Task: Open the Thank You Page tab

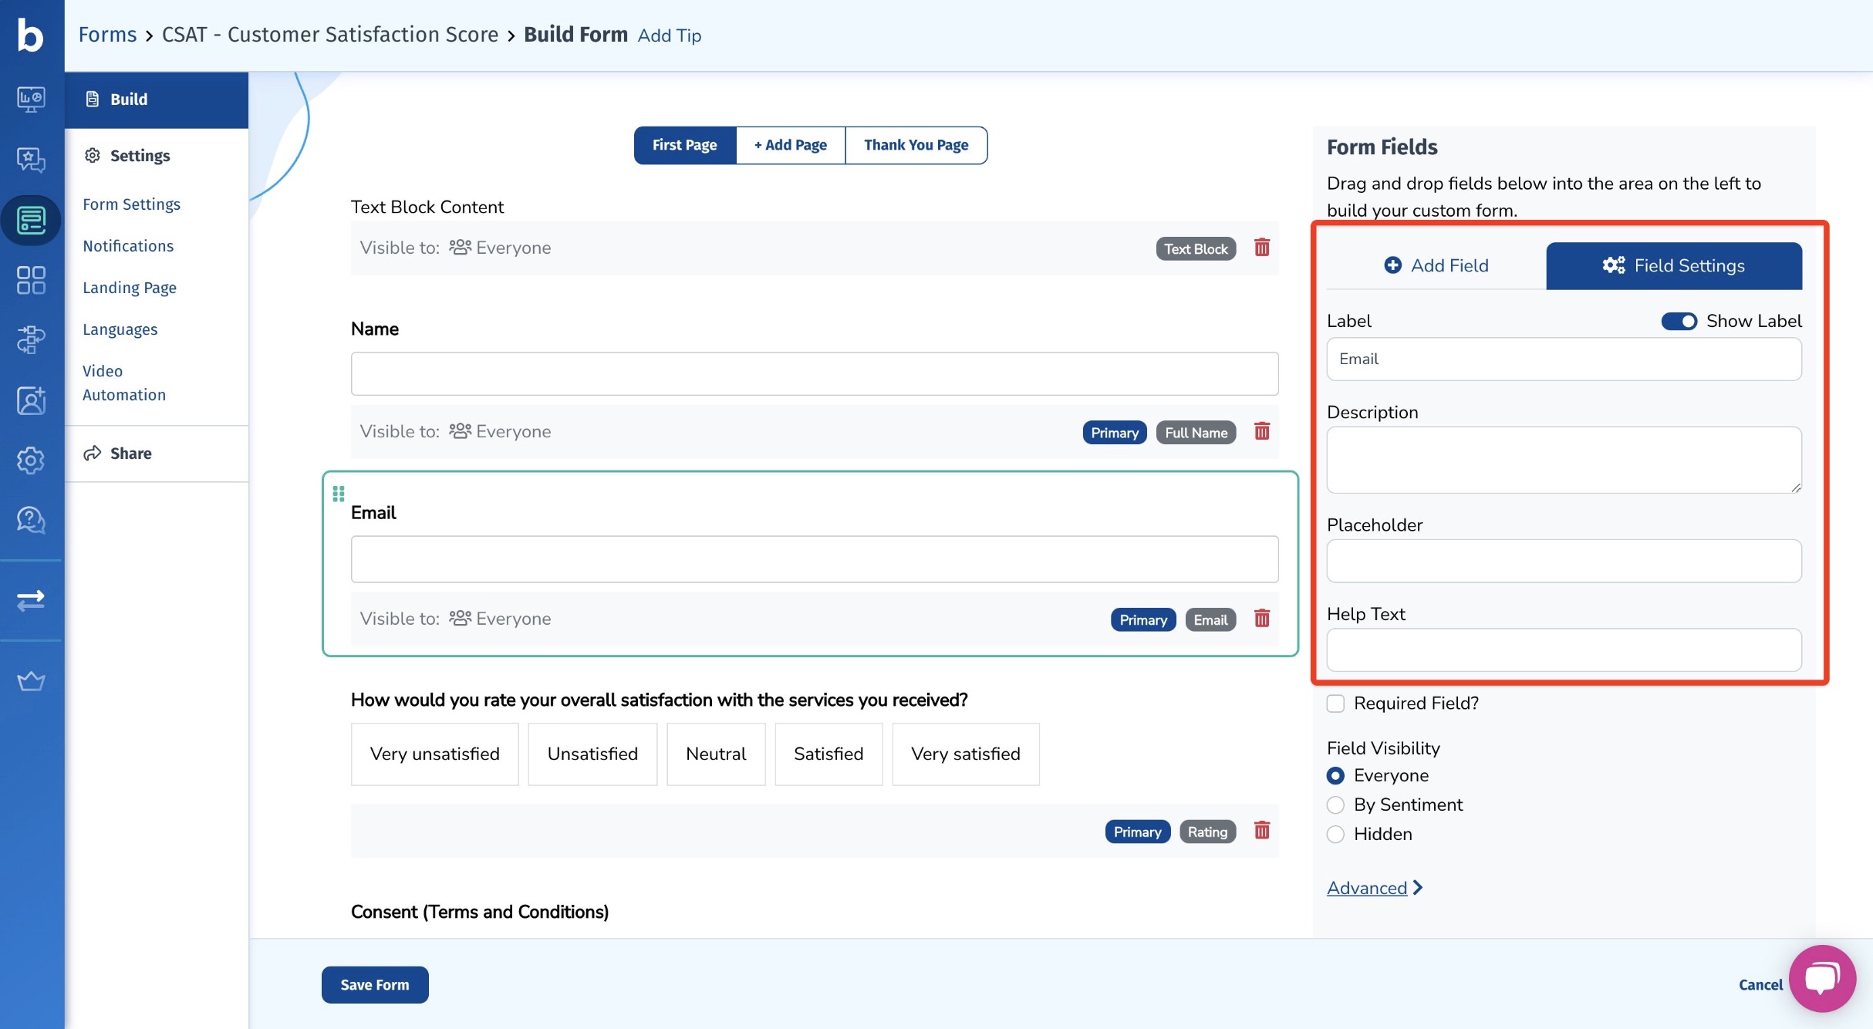Action: pyautogui.click(x=916, y=146)
